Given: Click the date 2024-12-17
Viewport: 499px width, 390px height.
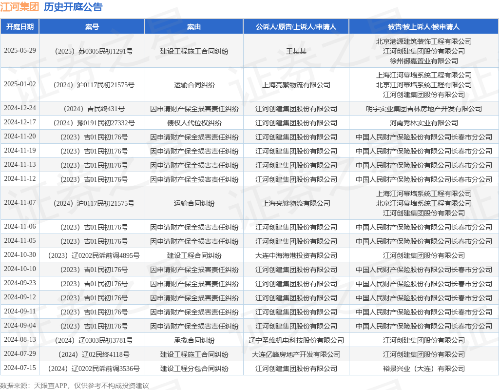Looking at the screenshot, I should pyautogui.click(x=19, y=122).
